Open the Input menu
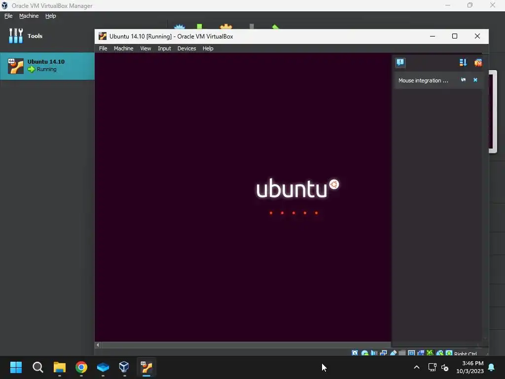This screenshot has height=379, width=505. 164,48
